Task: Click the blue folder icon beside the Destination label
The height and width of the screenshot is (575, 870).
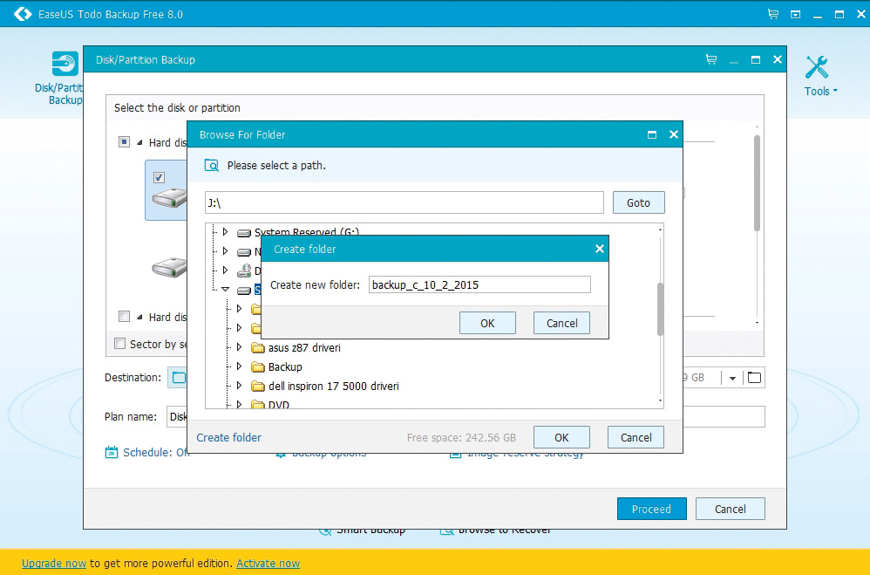Action: click(x=179, y=378)
